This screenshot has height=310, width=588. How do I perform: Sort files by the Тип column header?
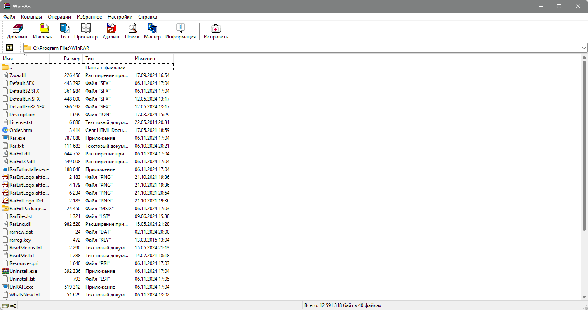[x=108, y=59]
